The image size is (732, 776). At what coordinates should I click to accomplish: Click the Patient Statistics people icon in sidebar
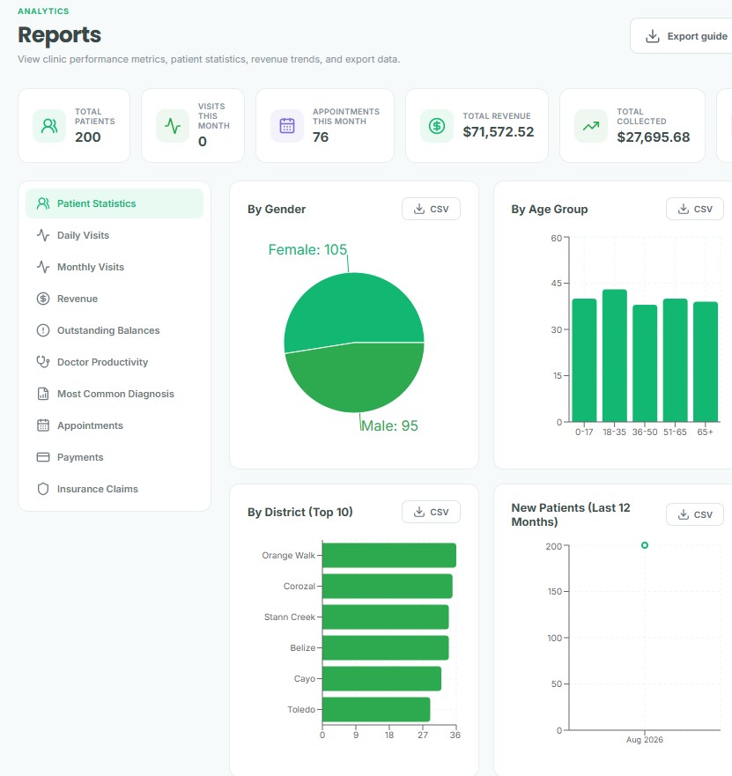pyautogui.click(x=43, y=203)
